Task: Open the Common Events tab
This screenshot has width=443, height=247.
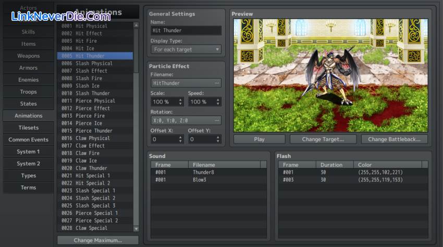Action: (28, 140)
